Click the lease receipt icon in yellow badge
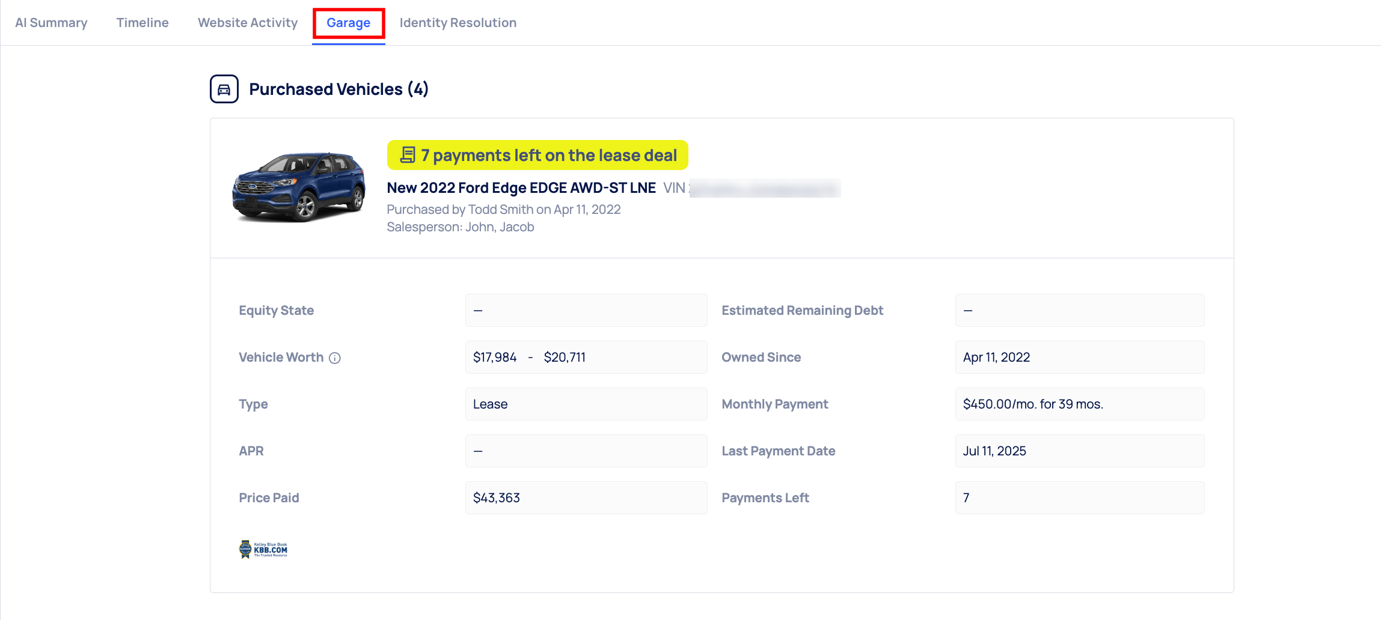Image resolution: width=1381 pixels, height=620 pixels. (x=408, y=155)
